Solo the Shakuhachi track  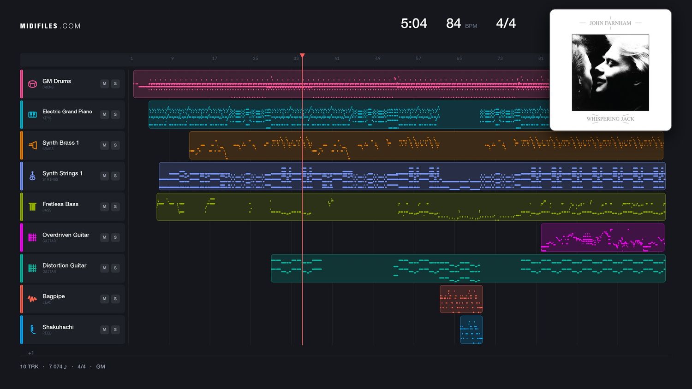(x=115, y=330)
